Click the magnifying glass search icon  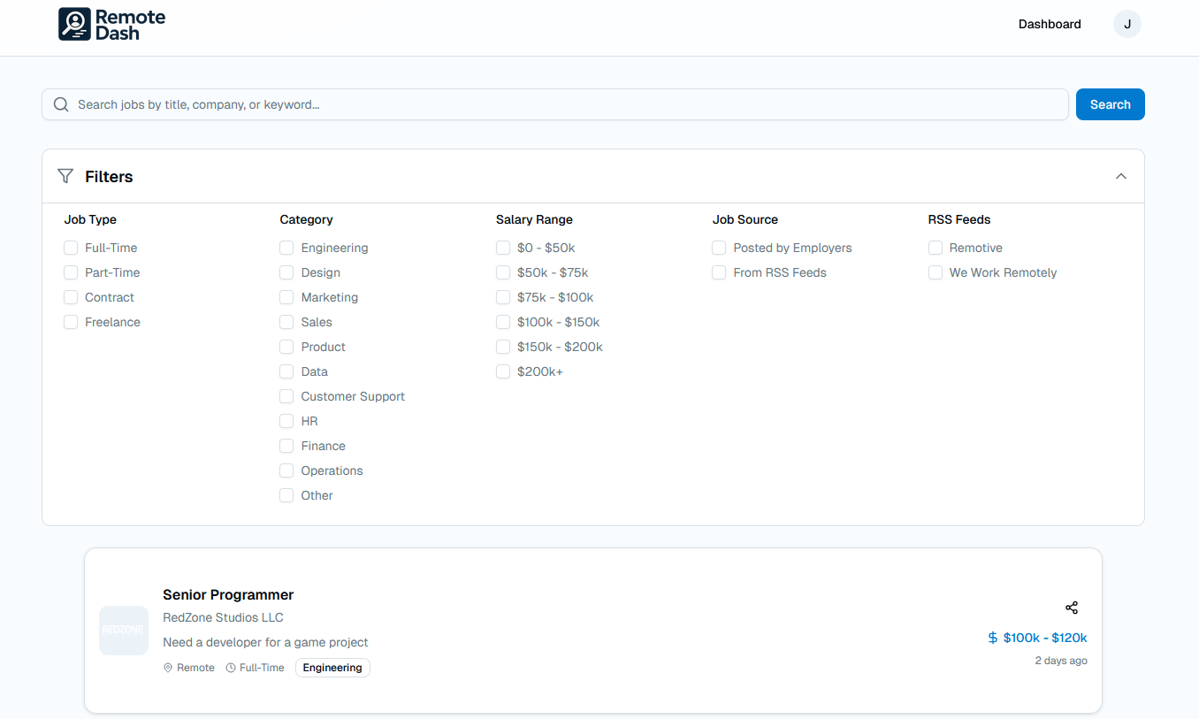pos(60,103)
